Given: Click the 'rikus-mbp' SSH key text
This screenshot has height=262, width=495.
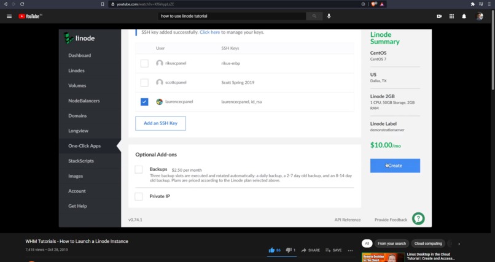Looking at the screenshot, I should pyautogui.click(x=230, y=63).
